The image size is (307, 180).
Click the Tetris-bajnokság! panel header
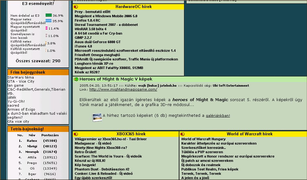(x=38, y=129)
